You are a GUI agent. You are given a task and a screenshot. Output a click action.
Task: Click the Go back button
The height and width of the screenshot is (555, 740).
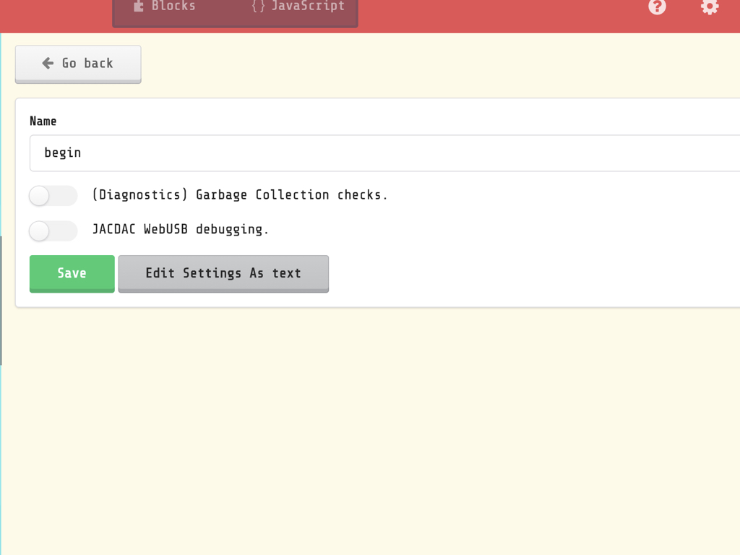[78, 64]
